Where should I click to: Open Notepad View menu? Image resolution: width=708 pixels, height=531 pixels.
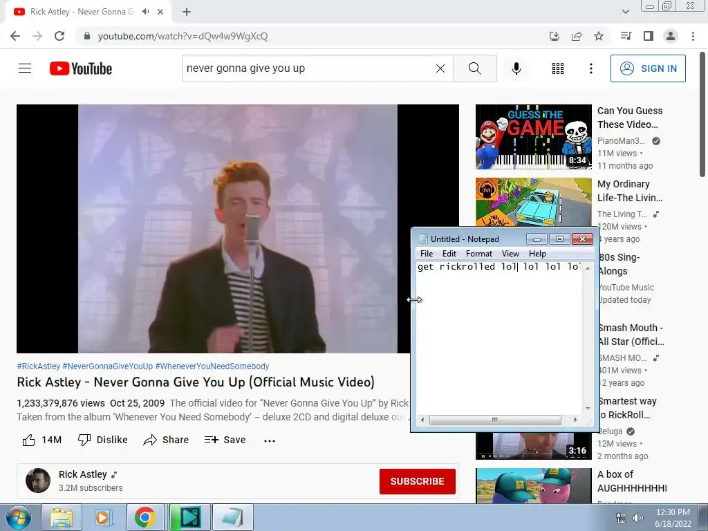pyautogui.click(x=510, y=253)
